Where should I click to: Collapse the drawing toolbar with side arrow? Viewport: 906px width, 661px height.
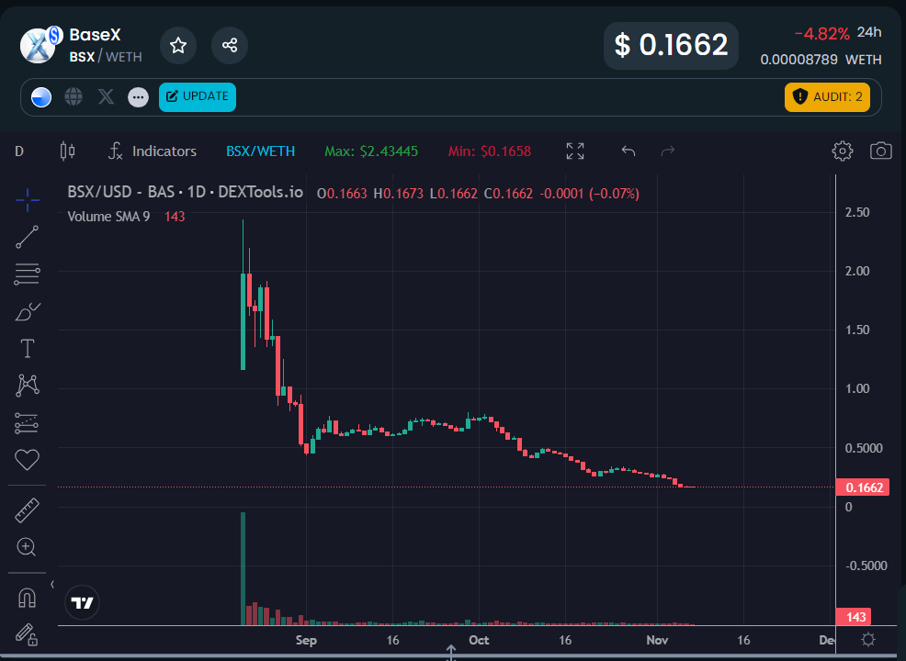pyautogui.click(x=52, y=584)
